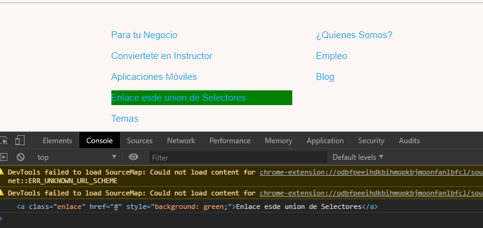Switch to the Elements tab
This screenshot has width=483, height=228.
(57, 141)
